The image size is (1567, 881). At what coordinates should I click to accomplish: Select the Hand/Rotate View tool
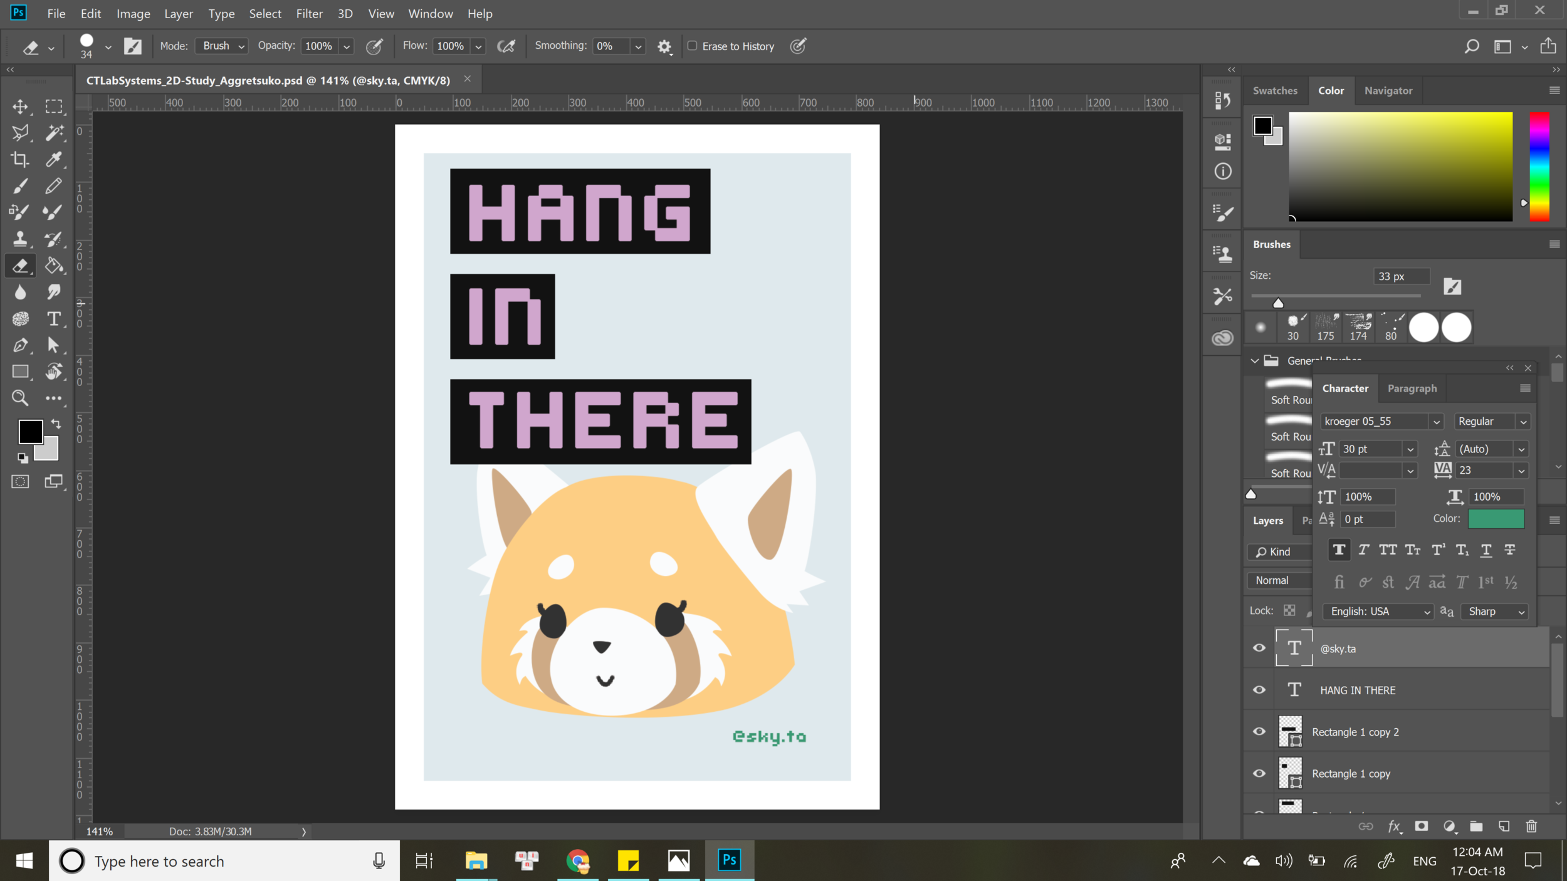[x=54, y=372]
